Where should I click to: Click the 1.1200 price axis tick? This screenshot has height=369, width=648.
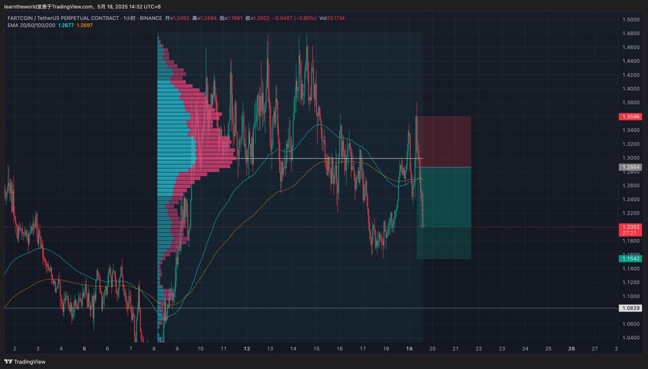pos(631,283)
